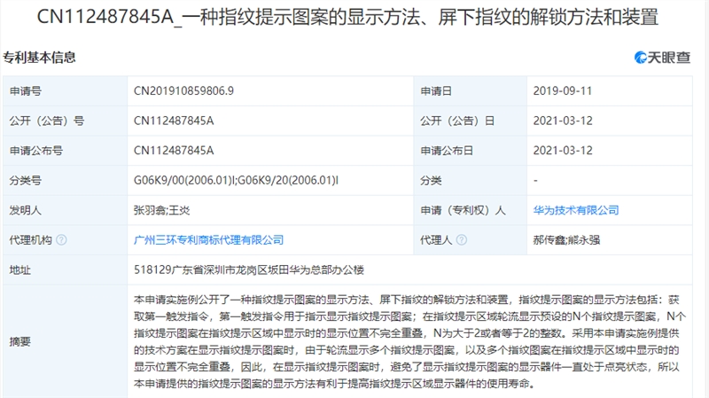Select the inventor names 张羽翕;王炎
This screenshot has height=398, width=709.
pyautogui.click(x=161, y=210)
